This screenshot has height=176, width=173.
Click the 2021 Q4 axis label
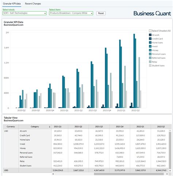click(x=107, y=110)
